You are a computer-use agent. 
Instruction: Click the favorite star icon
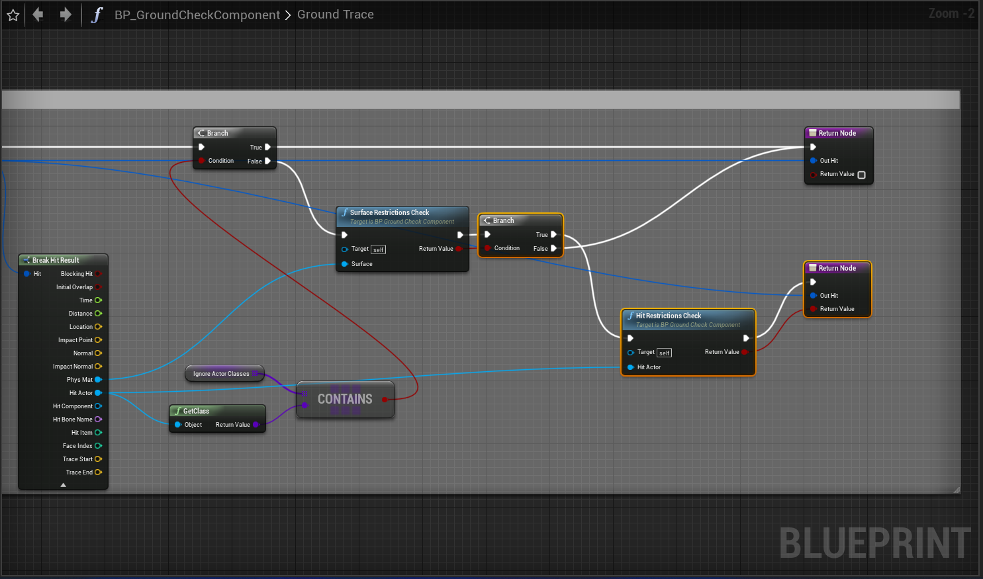coord(13,15)
